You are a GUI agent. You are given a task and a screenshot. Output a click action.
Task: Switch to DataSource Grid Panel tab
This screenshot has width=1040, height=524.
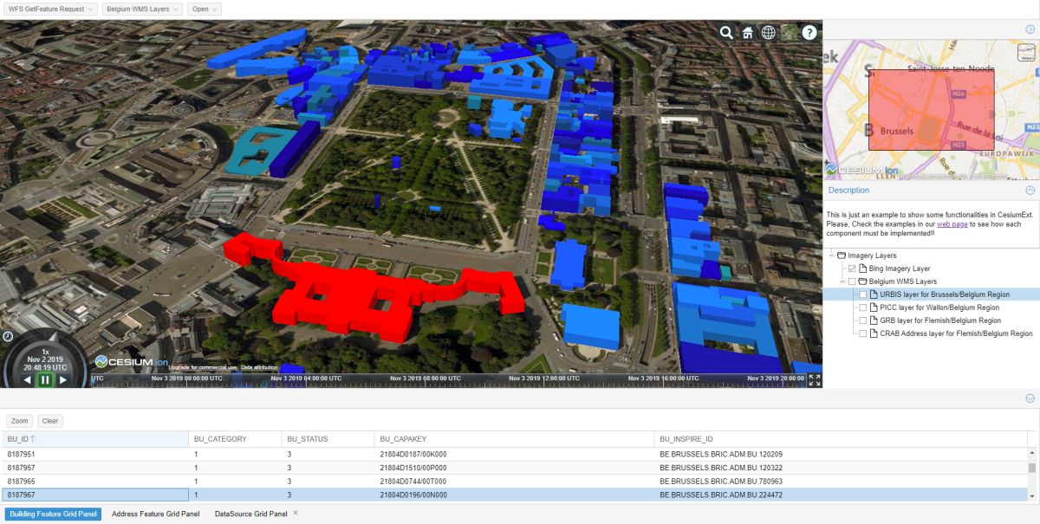[251, 514]
